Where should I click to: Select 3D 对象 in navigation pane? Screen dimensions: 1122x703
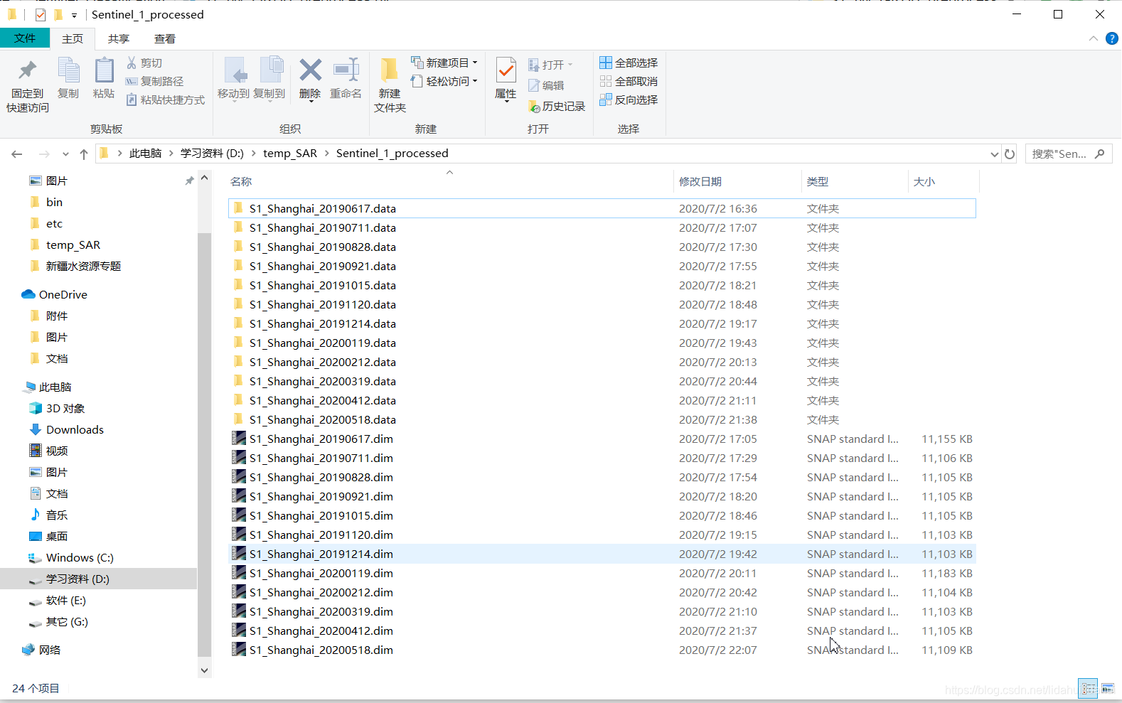click(57, 408)
